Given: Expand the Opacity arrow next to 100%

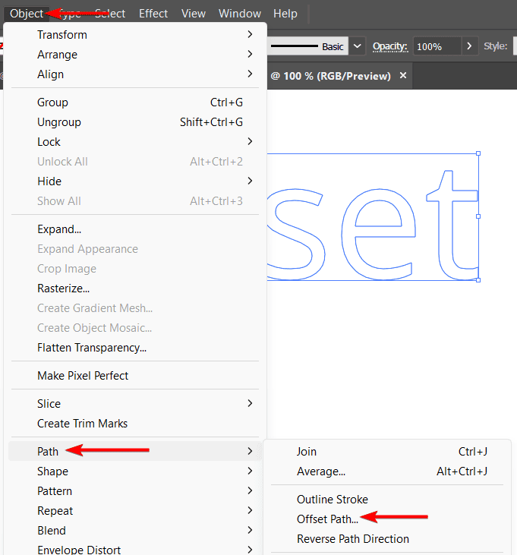Looking at the screenshot, I should click(471, 46).
